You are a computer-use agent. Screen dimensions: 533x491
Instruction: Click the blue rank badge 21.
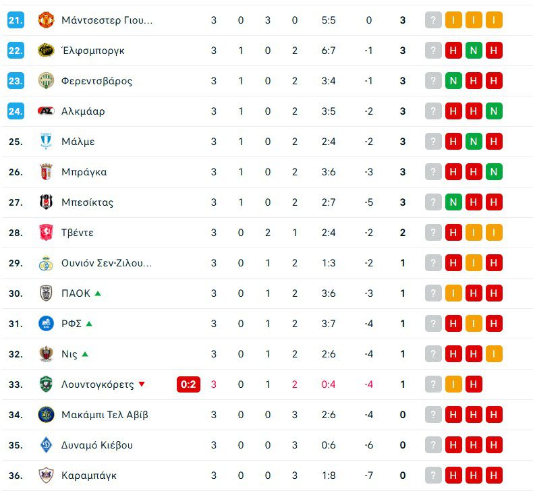coord(16,20)
